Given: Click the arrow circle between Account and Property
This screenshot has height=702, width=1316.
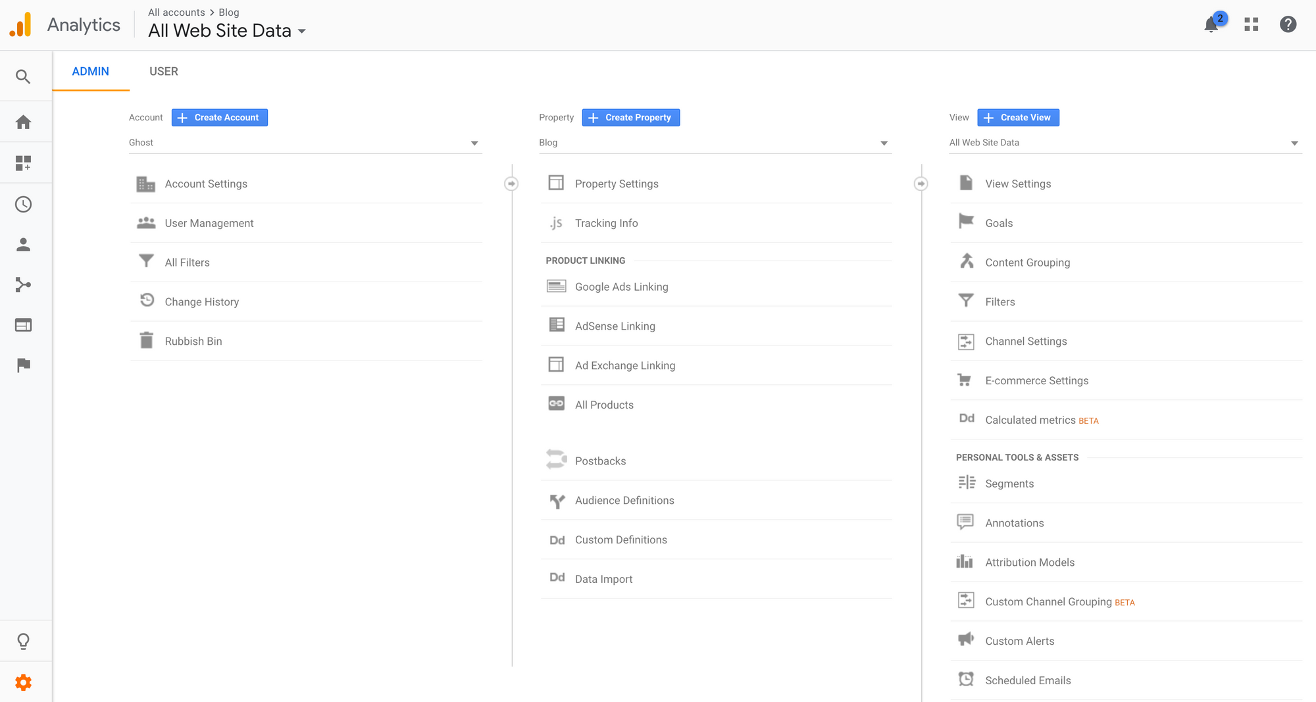Looking at the screenshot, I should coord(511,184).
